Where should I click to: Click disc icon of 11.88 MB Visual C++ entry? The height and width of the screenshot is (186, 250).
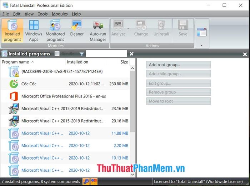tap(14, 134)
